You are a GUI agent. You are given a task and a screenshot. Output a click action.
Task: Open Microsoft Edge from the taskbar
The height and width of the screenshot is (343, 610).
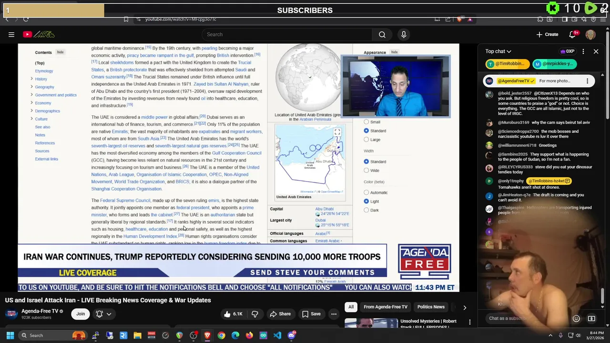[235, 335]
